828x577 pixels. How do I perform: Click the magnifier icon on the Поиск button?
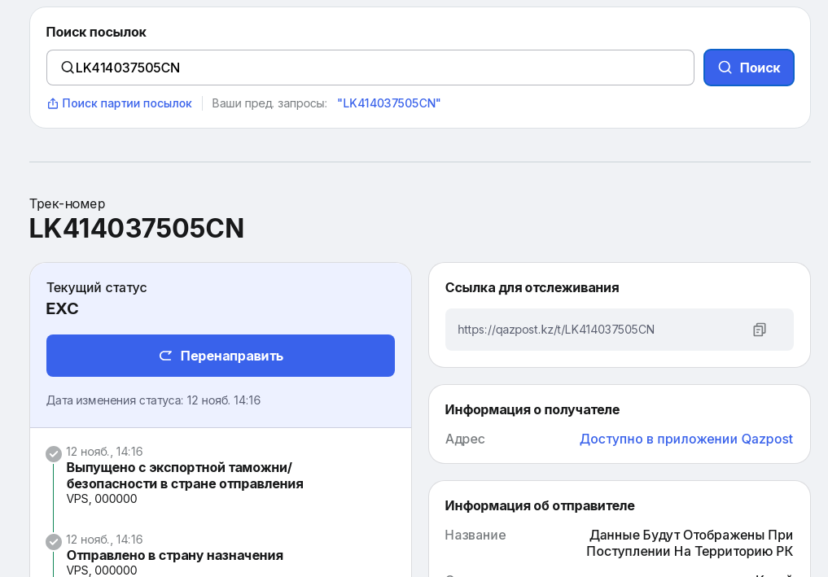[725, 68]
